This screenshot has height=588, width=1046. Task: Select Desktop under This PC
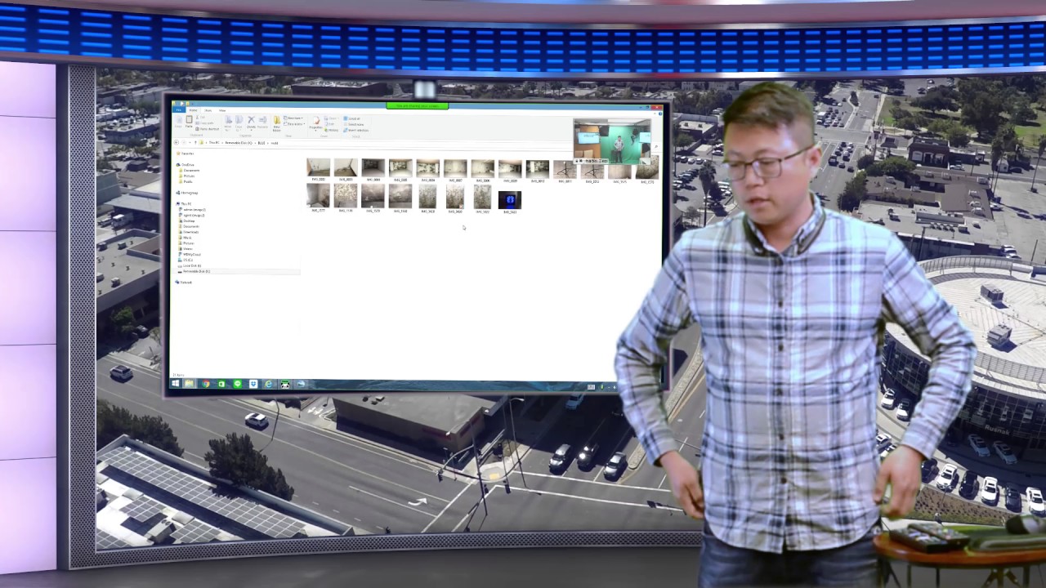tap(187, 220)
